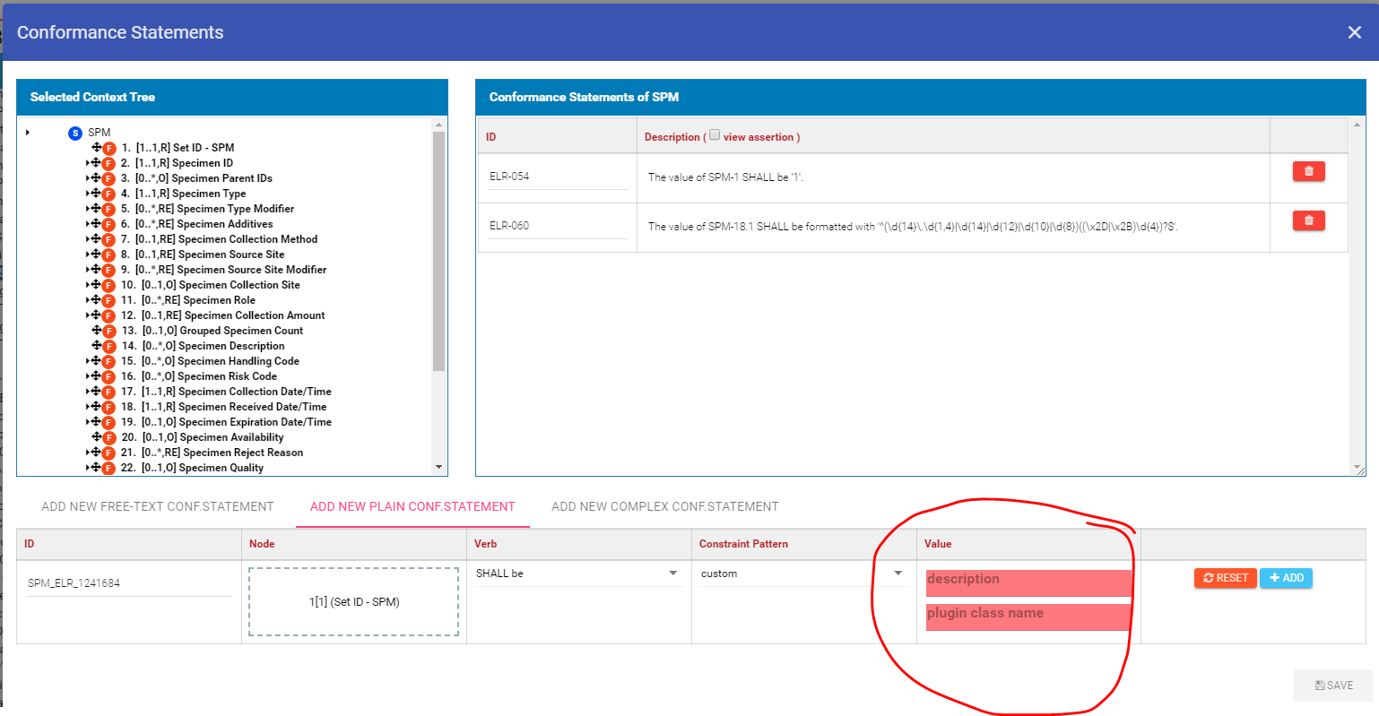Click the RESET button
Viewport: 1379px width, 716px height.
coord(1225,578)
